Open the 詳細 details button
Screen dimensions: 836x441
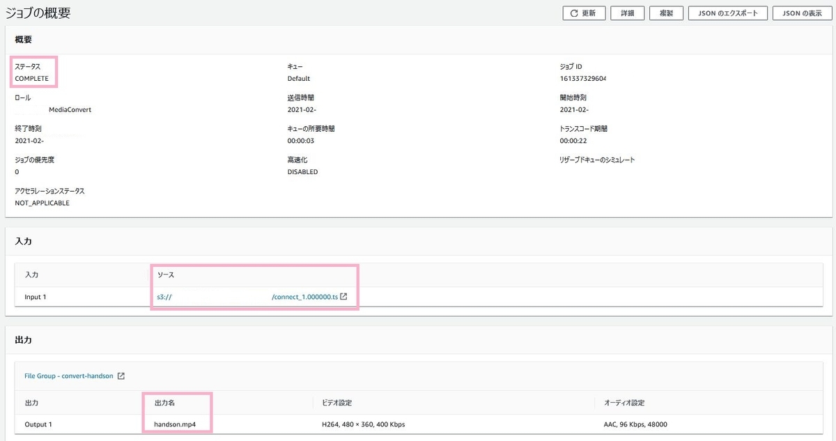627,13
